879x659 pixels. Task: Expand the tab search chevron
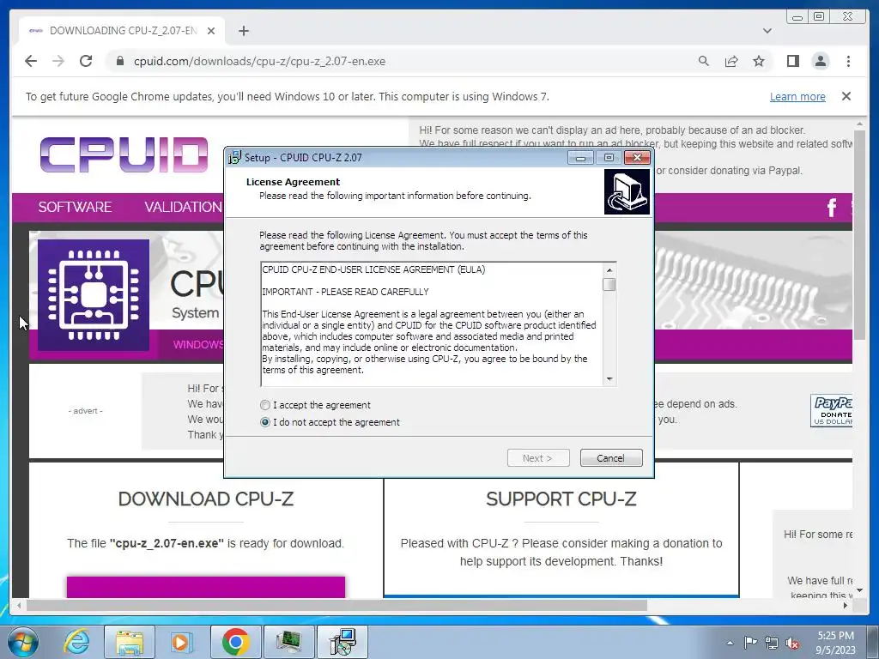[767, 31]
